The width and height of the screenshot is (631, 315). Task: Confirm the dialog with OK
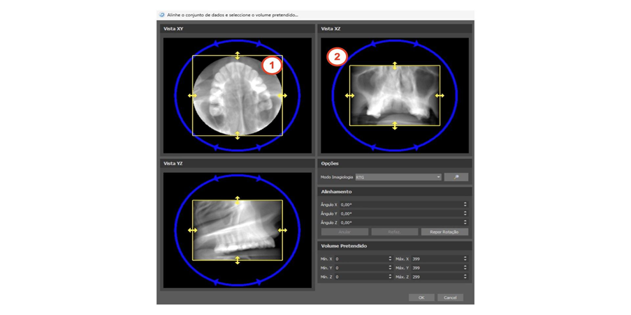[421, 298]
